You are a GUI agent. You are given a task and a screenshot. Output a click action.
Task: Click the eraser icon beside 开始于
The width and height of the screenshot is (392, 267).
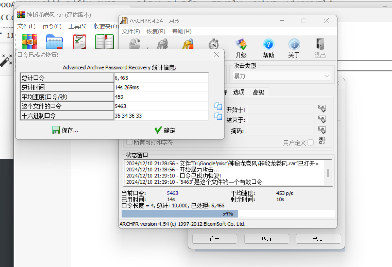pos(322,109)
